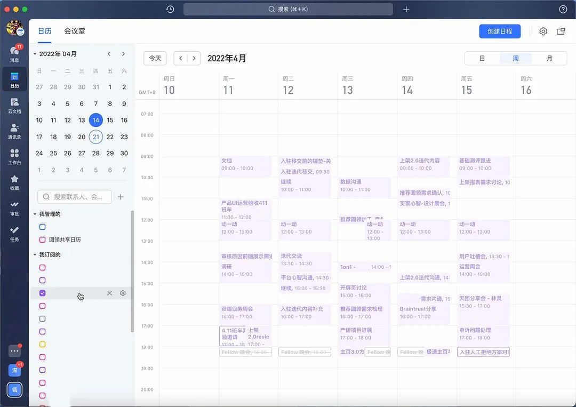The width and height of the screenshot is (576, 407).
Task: Open 审批 approval icon in sidebar
Action: [x=14, y=206]
